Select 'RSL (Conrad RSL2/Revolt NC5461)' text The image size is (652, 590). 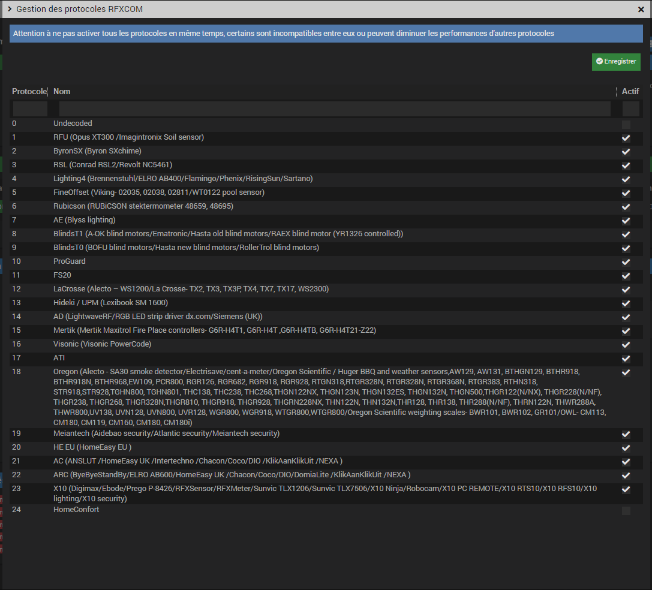coord(113,165)
